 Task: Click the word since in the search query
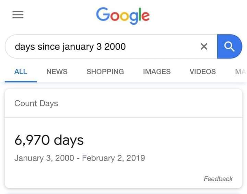[x=49, y=47]
